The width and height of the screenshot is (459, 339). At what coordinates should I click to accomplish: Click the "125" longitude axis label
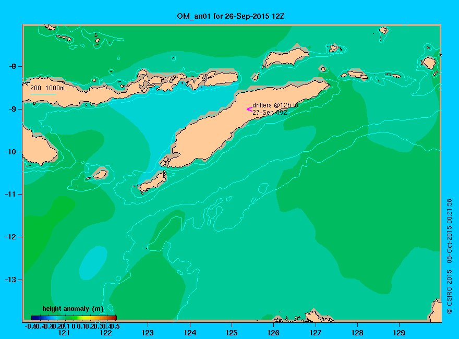click(232, 333)
